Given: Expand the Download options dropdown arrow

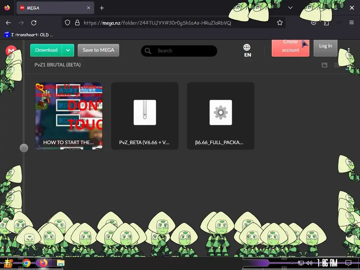Looking at the screenshot, I should coord(68,50).
